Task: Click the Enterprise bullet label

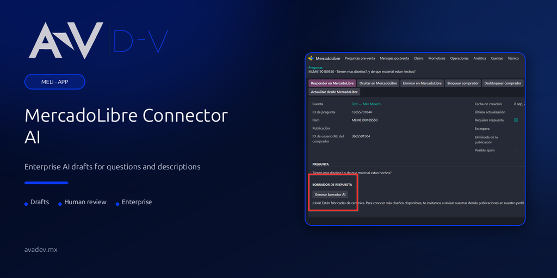Action: pyautogui.click(x=137, y=202)
